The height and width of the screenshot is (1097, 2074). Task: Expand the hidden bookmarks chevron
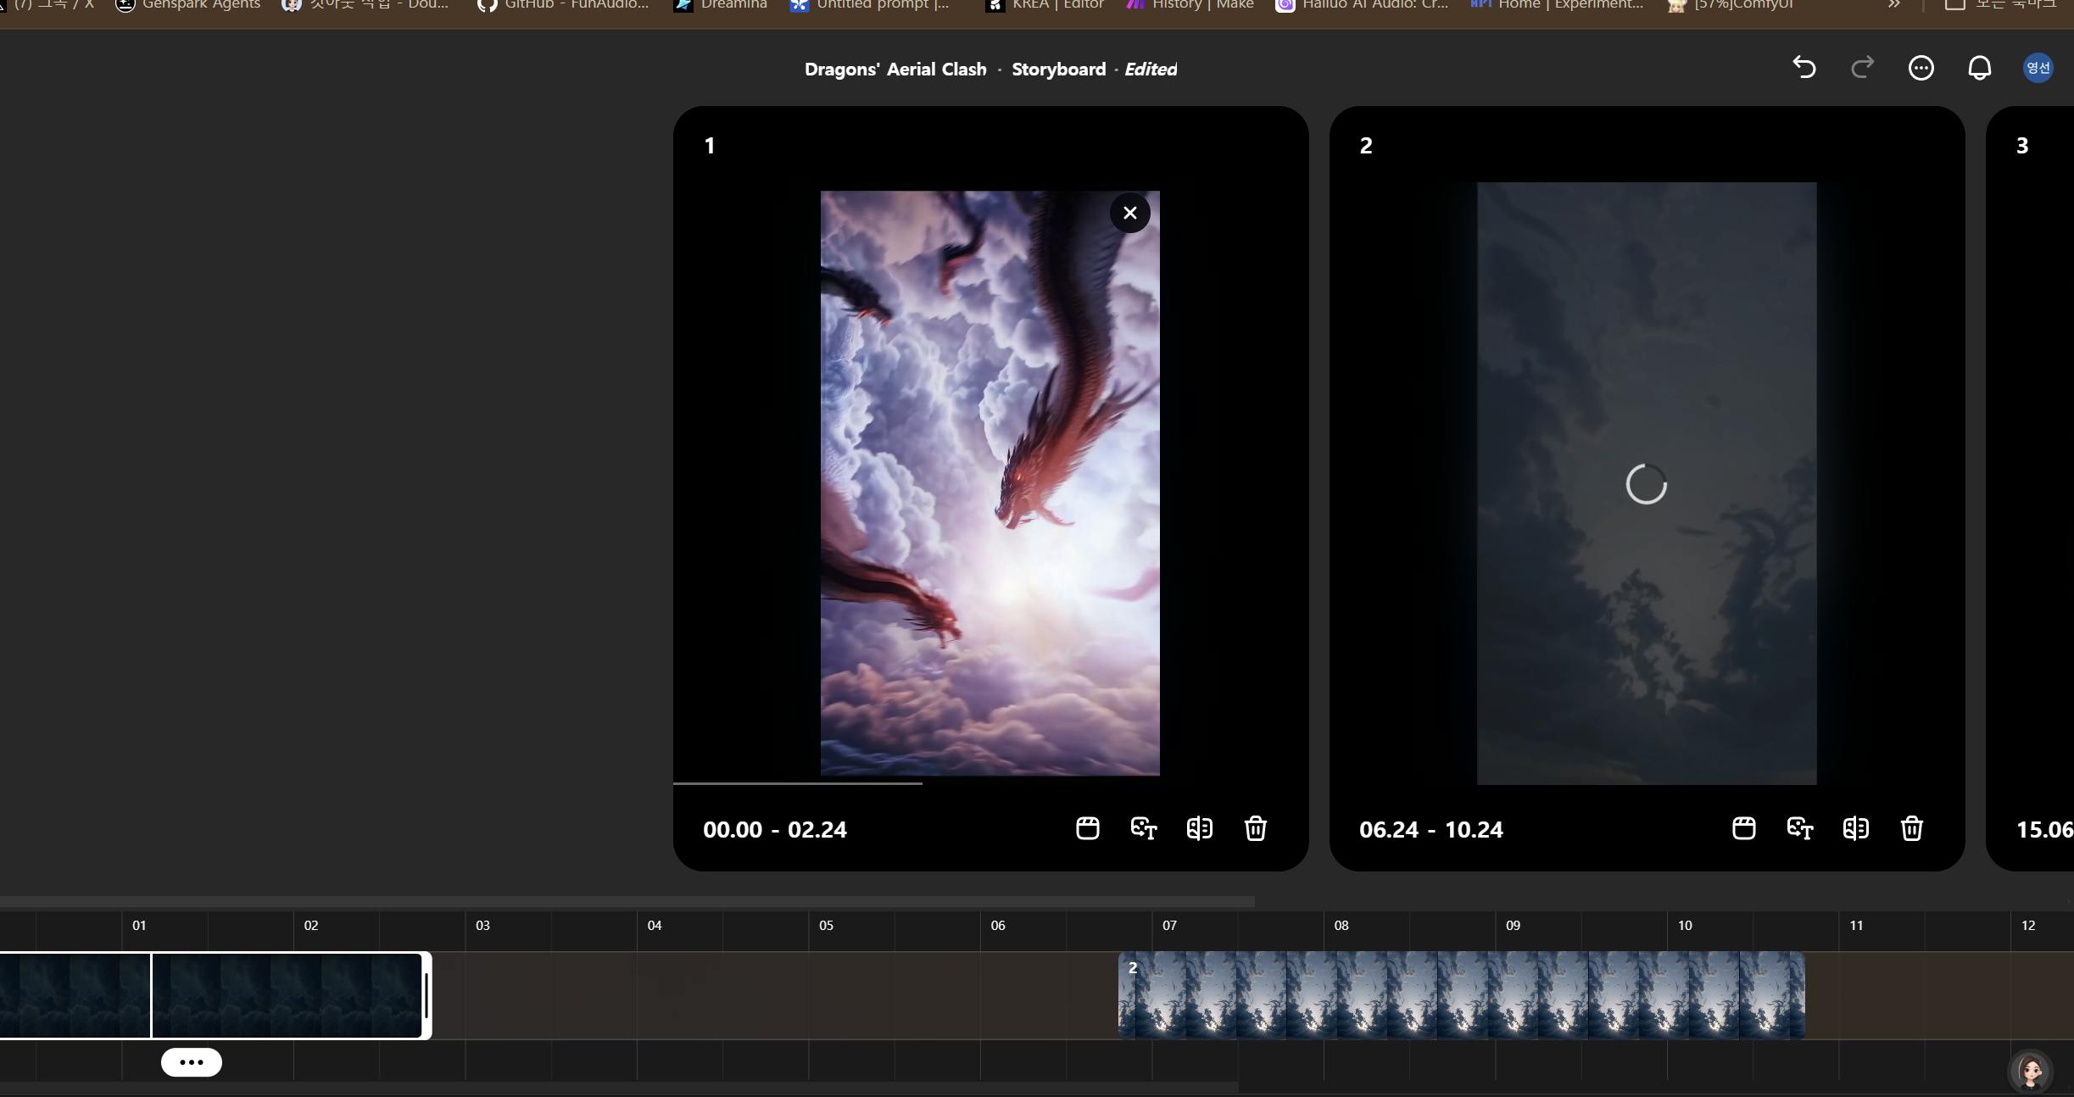point(1894,5)
